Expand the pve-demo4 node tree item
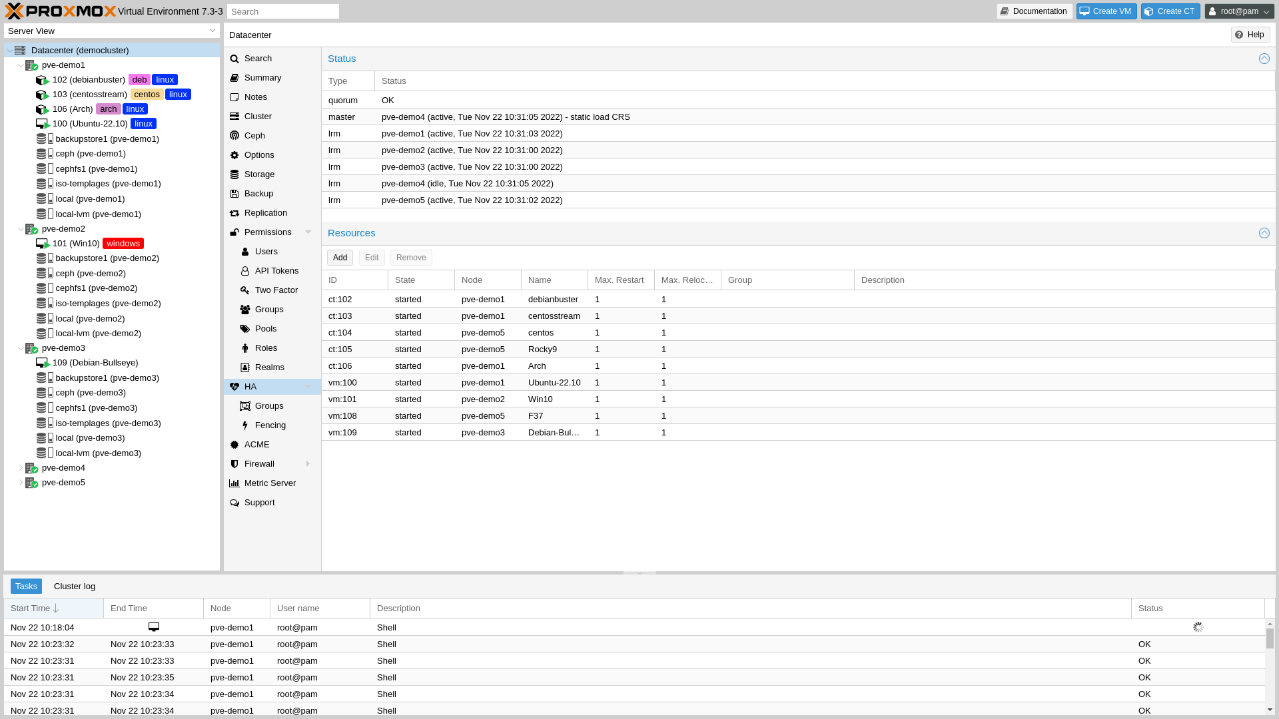Image resolution: width=1279 pixels, height=719 pixels. [19, 467]
